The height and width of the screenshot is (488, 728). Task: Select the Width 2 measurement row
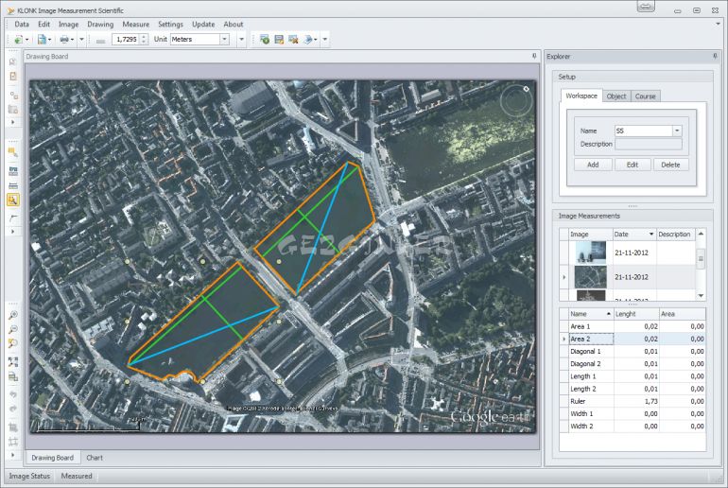(x=633, y=427)
